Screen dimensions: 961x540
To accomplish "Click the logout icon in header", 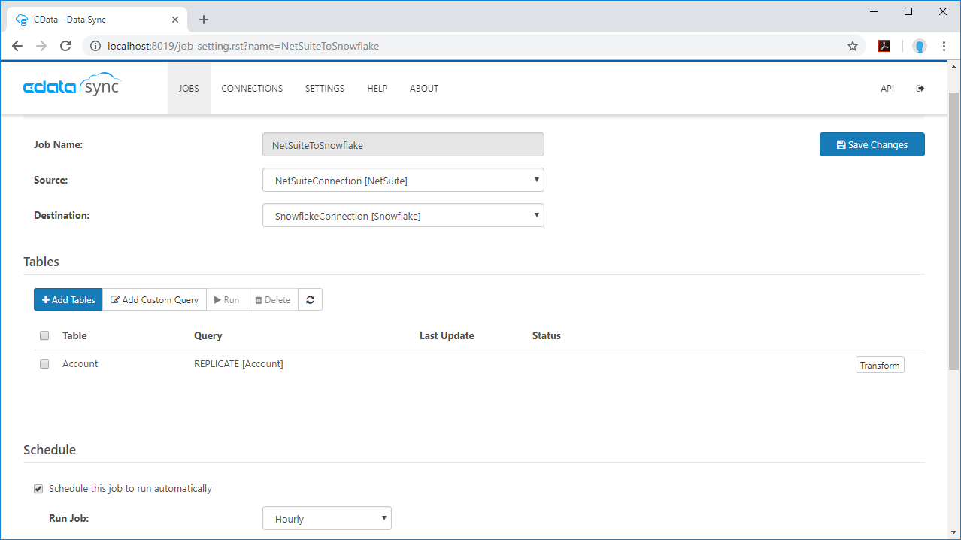I will click(920, 89).
